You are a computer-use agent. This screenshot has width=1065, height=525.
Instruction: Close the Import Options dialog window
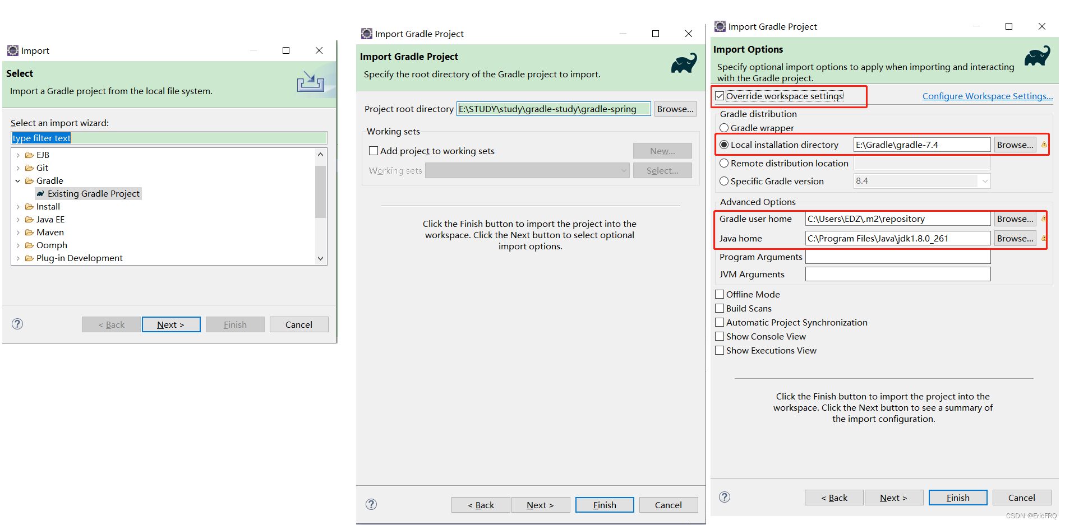pos(1041,26)
